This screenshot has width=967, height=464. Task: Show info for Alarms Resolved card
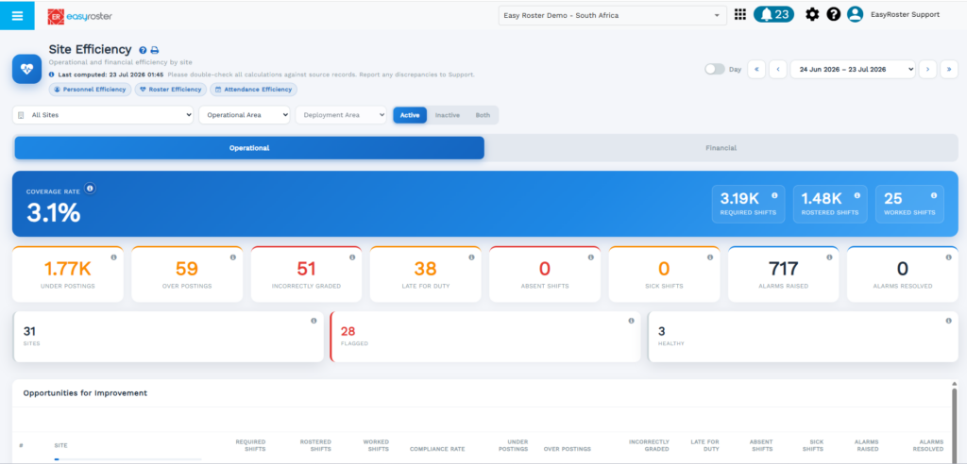coord(948,257)
